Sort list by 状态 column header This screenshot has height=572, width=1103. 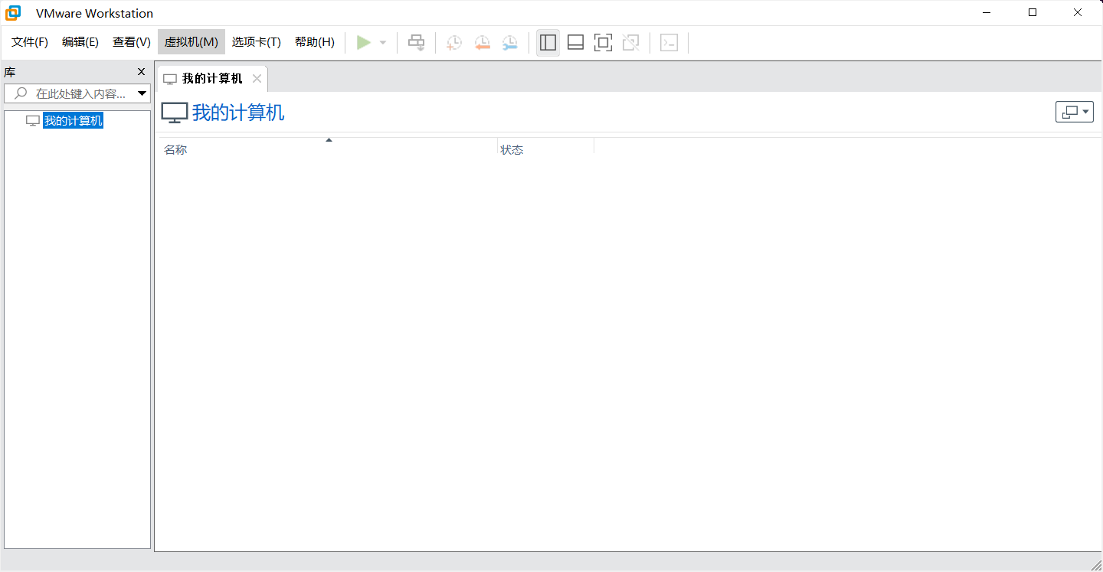(x=546, y=149)
